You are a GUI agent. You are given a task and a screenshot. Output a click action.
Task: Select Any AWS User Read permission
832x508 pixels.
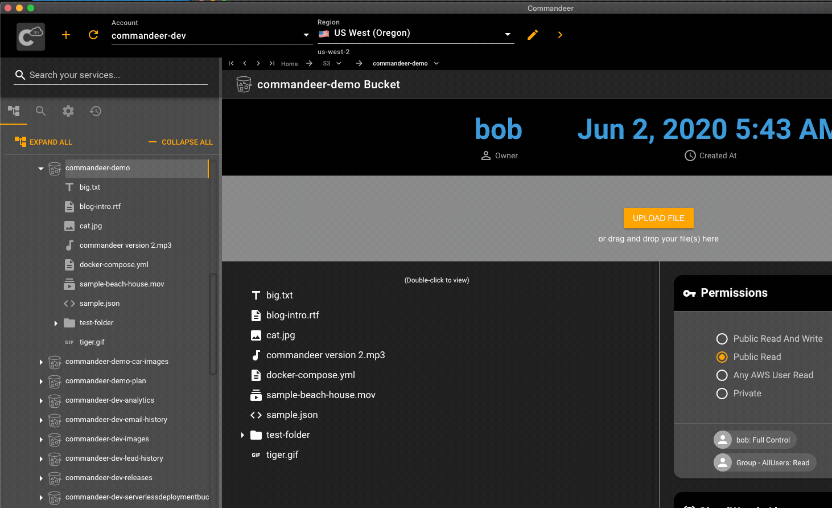(x=722, y=375)
